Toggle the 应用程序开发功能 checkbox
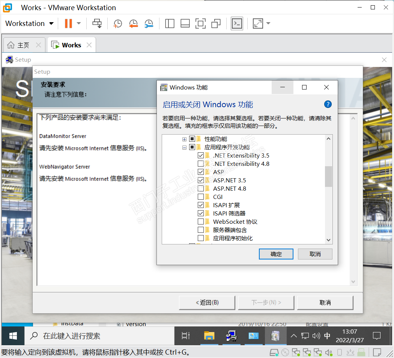 coord(192,147)
